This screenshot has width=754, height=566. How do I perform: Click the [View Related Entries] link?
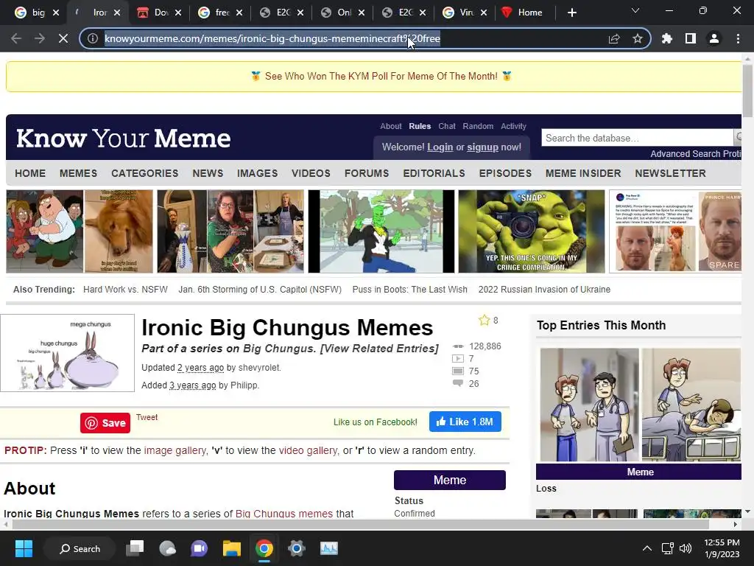tap(379, 349)
